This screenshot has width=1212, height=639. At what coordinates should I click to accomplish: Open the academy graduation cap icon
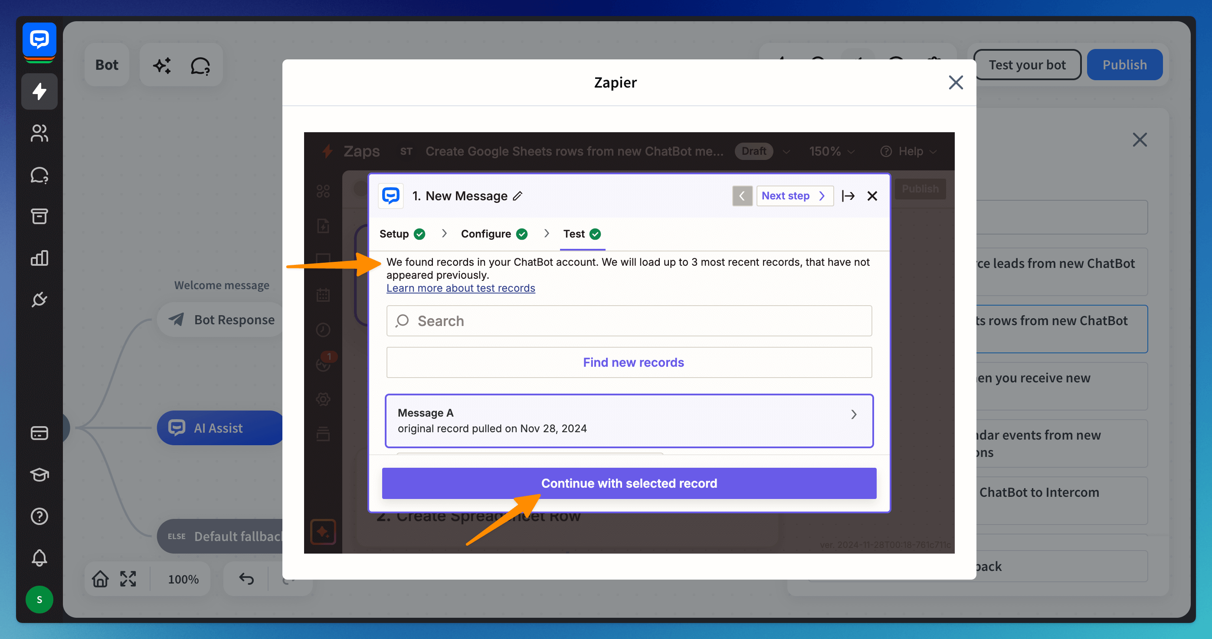39,474
